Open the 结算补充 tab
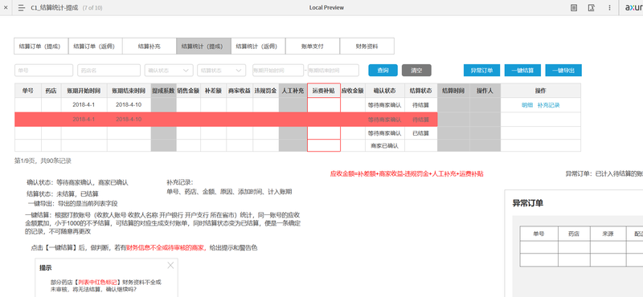The width and height of the screenshot is (643, 297). pos(149,47)
